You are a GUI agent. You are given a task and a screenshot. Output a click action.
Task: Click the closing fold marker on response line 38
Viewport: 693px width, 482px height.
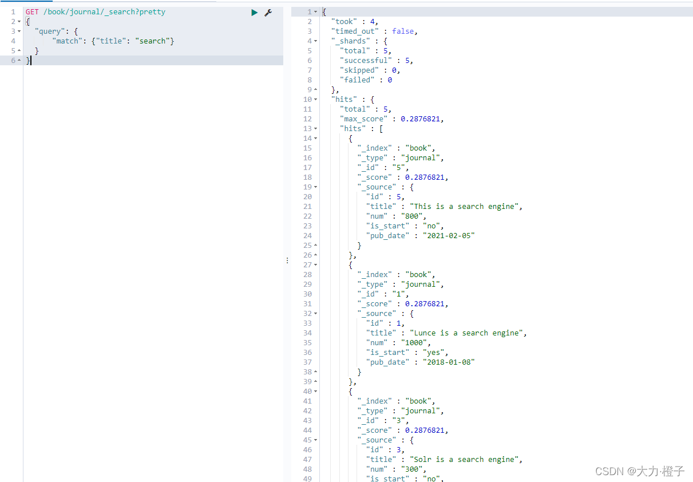(315, 372)
